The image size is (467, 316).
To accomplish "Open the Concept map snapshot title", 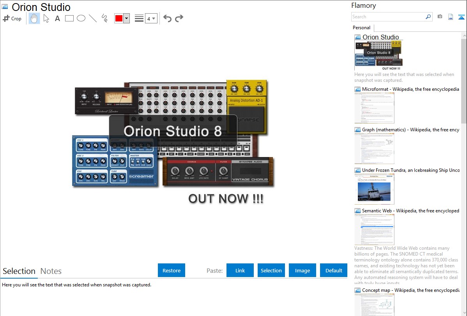I will 411,290.
